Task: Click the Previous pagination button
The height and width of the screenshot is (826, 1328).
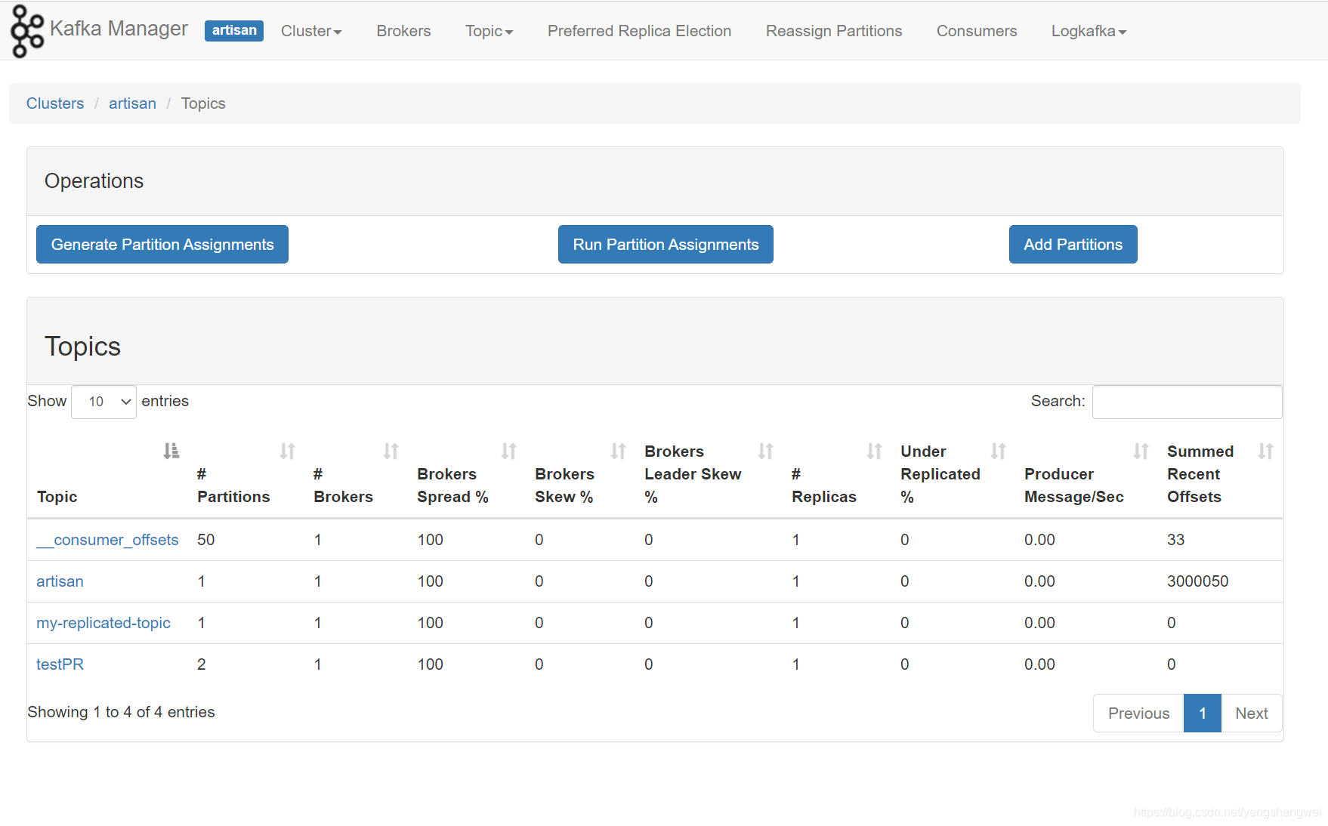Action: coord(1138,713)
